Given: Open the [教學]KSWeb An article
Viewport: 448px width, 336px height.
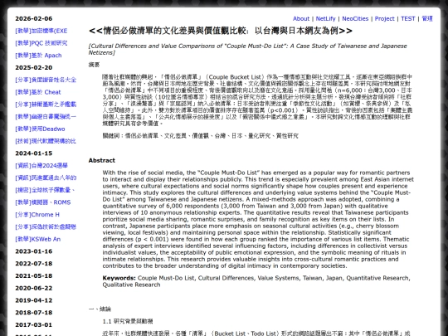Looking at the screenshot, I should [38, 239].
